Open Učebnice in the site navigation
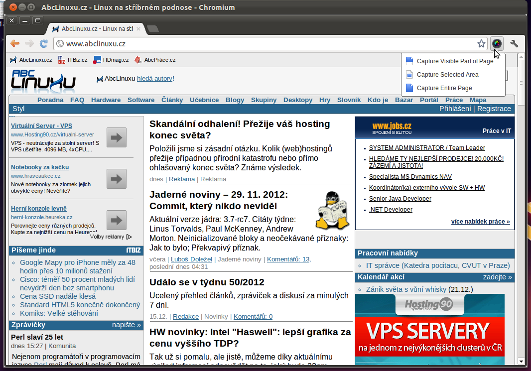Viewport: 531px width, 371px height. [204, 100]
